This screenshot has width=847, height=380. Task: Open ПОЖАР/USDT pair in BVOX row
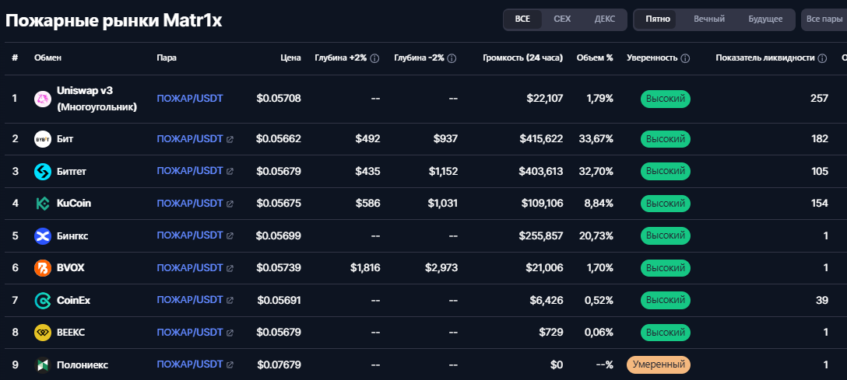coord(190,267)
